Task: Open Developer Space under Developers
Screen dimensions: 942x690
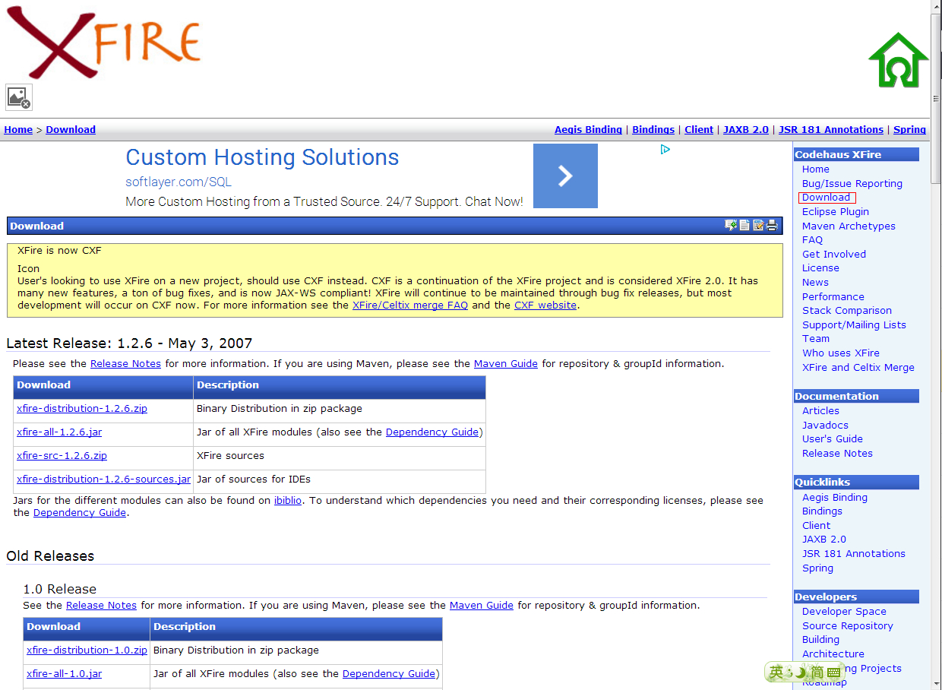Action: click(x=844, y=612)
